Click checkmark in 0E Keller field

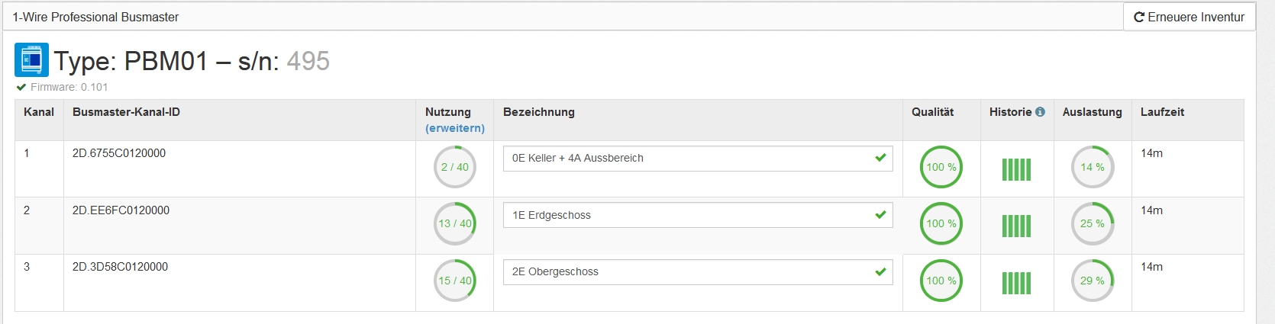coord(880,158)
